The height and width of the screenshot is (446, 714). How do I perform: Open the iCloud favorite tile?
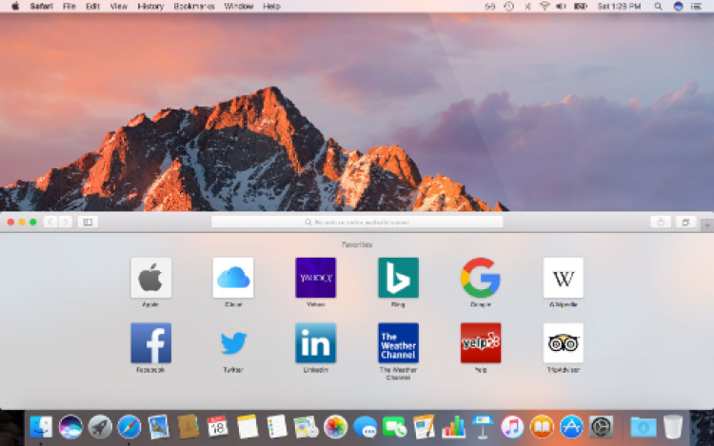click(233, 278)
